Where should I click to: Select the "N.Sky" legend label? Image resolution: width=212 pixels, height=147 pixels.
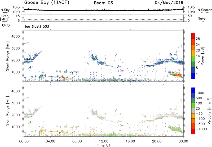coord(5,10)
